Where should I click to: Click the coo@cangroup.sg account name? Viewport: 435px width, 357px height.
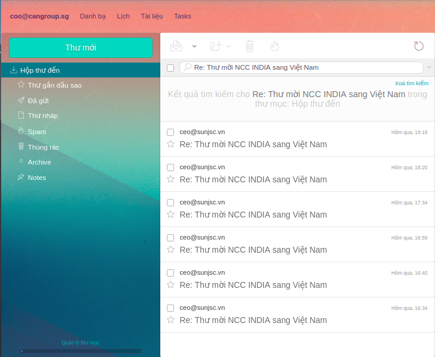(39, 16)
